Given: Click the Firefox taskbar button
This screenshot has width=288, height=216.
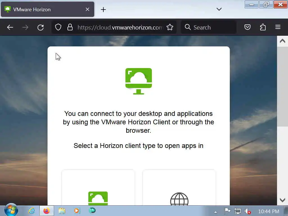Looking at the screenshot, I should [46, 211].
